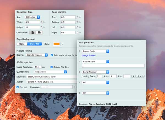165x120 pixels.
Task: Adjust the Bottom margin stepper
Action: click(77, 22)
